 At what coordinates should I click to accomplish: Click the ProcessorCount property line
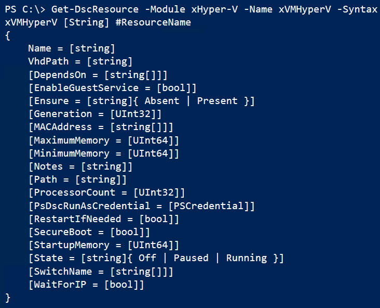click(x=106, y=192)
